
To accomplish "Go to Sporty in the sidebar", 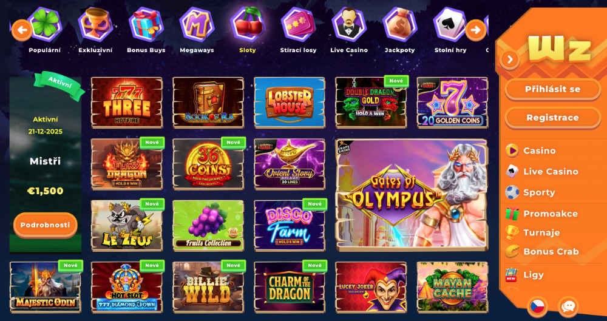I will 539,192.
